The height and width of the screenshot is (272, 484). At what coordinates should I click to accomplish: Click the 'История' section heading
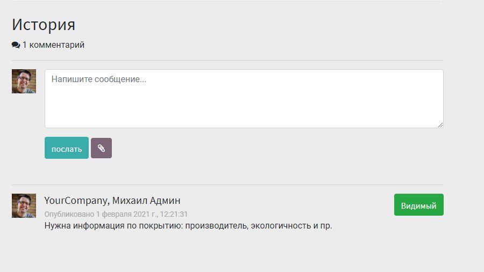pos(44,25)
